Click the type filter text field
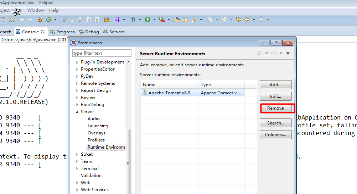Screen dimensions: 357x194 click(x=102, y=53)
